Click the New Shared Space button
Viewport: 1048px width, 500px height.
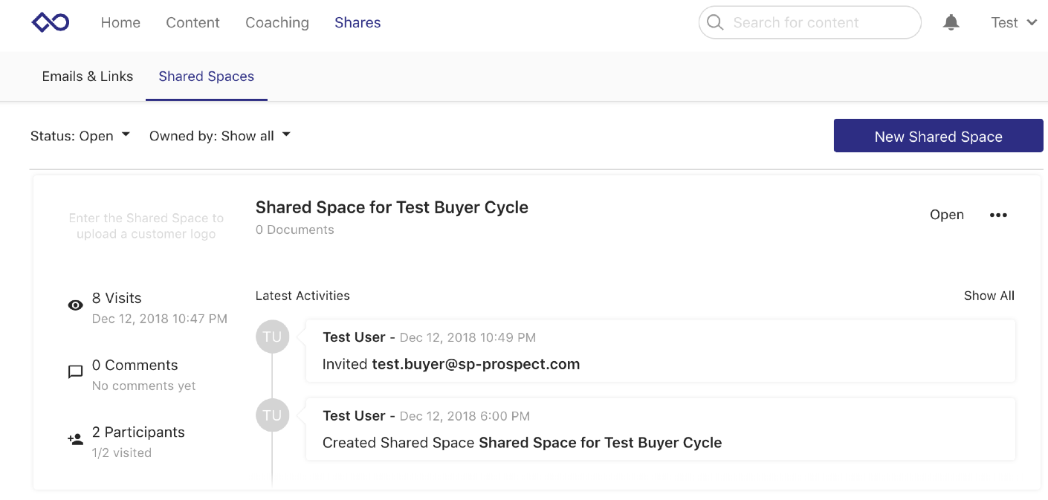938,135
